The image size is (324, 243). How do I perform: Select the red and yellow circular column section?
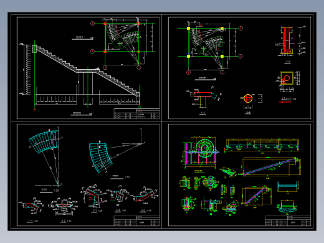tap(248, 98)
